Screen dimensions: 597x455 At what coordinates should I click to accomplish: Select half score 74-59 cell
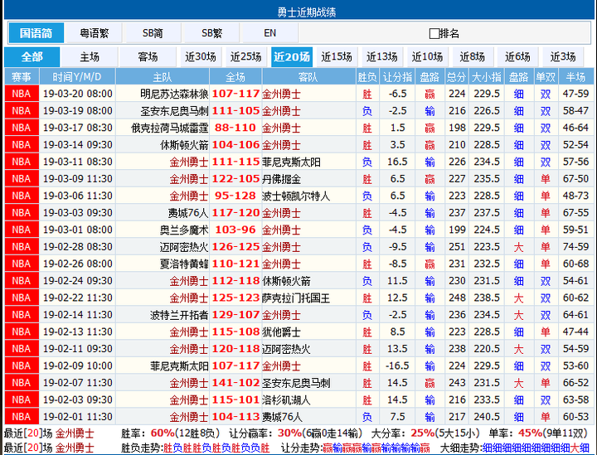point(575,247)
